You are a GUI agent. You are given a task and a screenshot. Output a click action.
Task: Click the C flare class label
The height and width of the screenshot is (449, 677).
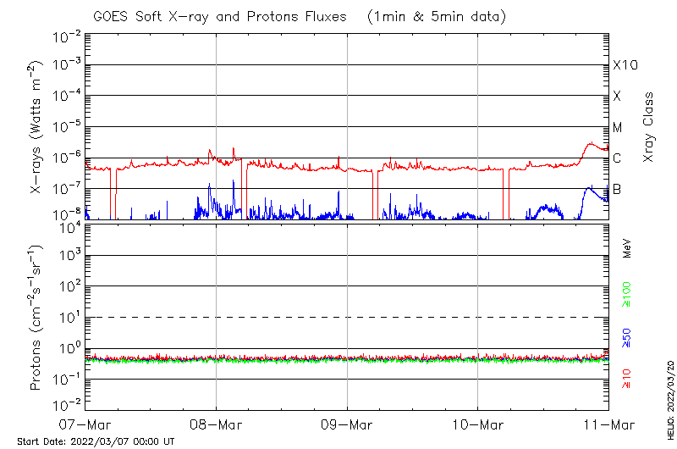617,158
